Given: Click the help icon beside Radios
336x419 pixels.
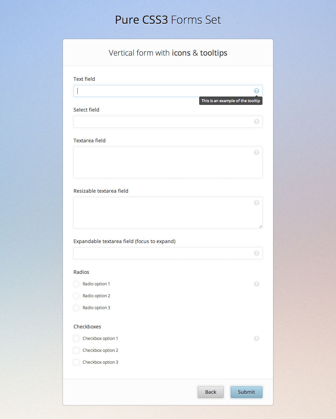Looking at the screenshot, I should tap(257, 284).
